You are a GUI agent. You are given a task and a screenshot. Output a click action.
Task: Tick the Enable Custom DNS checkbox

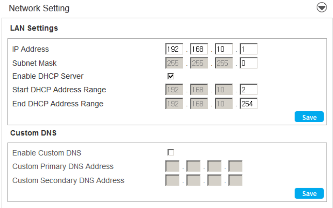(x=171, y=153)
